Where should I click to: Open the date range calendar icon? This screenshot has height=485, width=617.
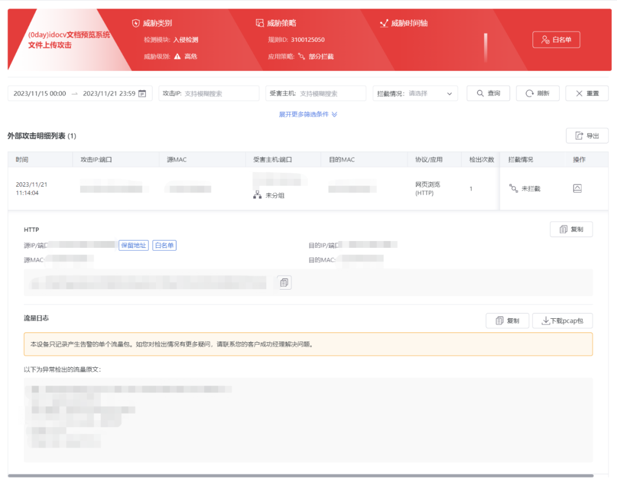point(142,94)
